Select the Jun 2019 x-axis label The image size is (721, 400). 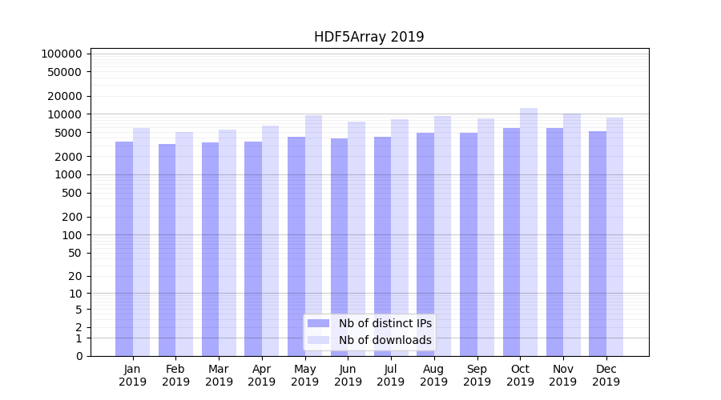tap(348, 375)
